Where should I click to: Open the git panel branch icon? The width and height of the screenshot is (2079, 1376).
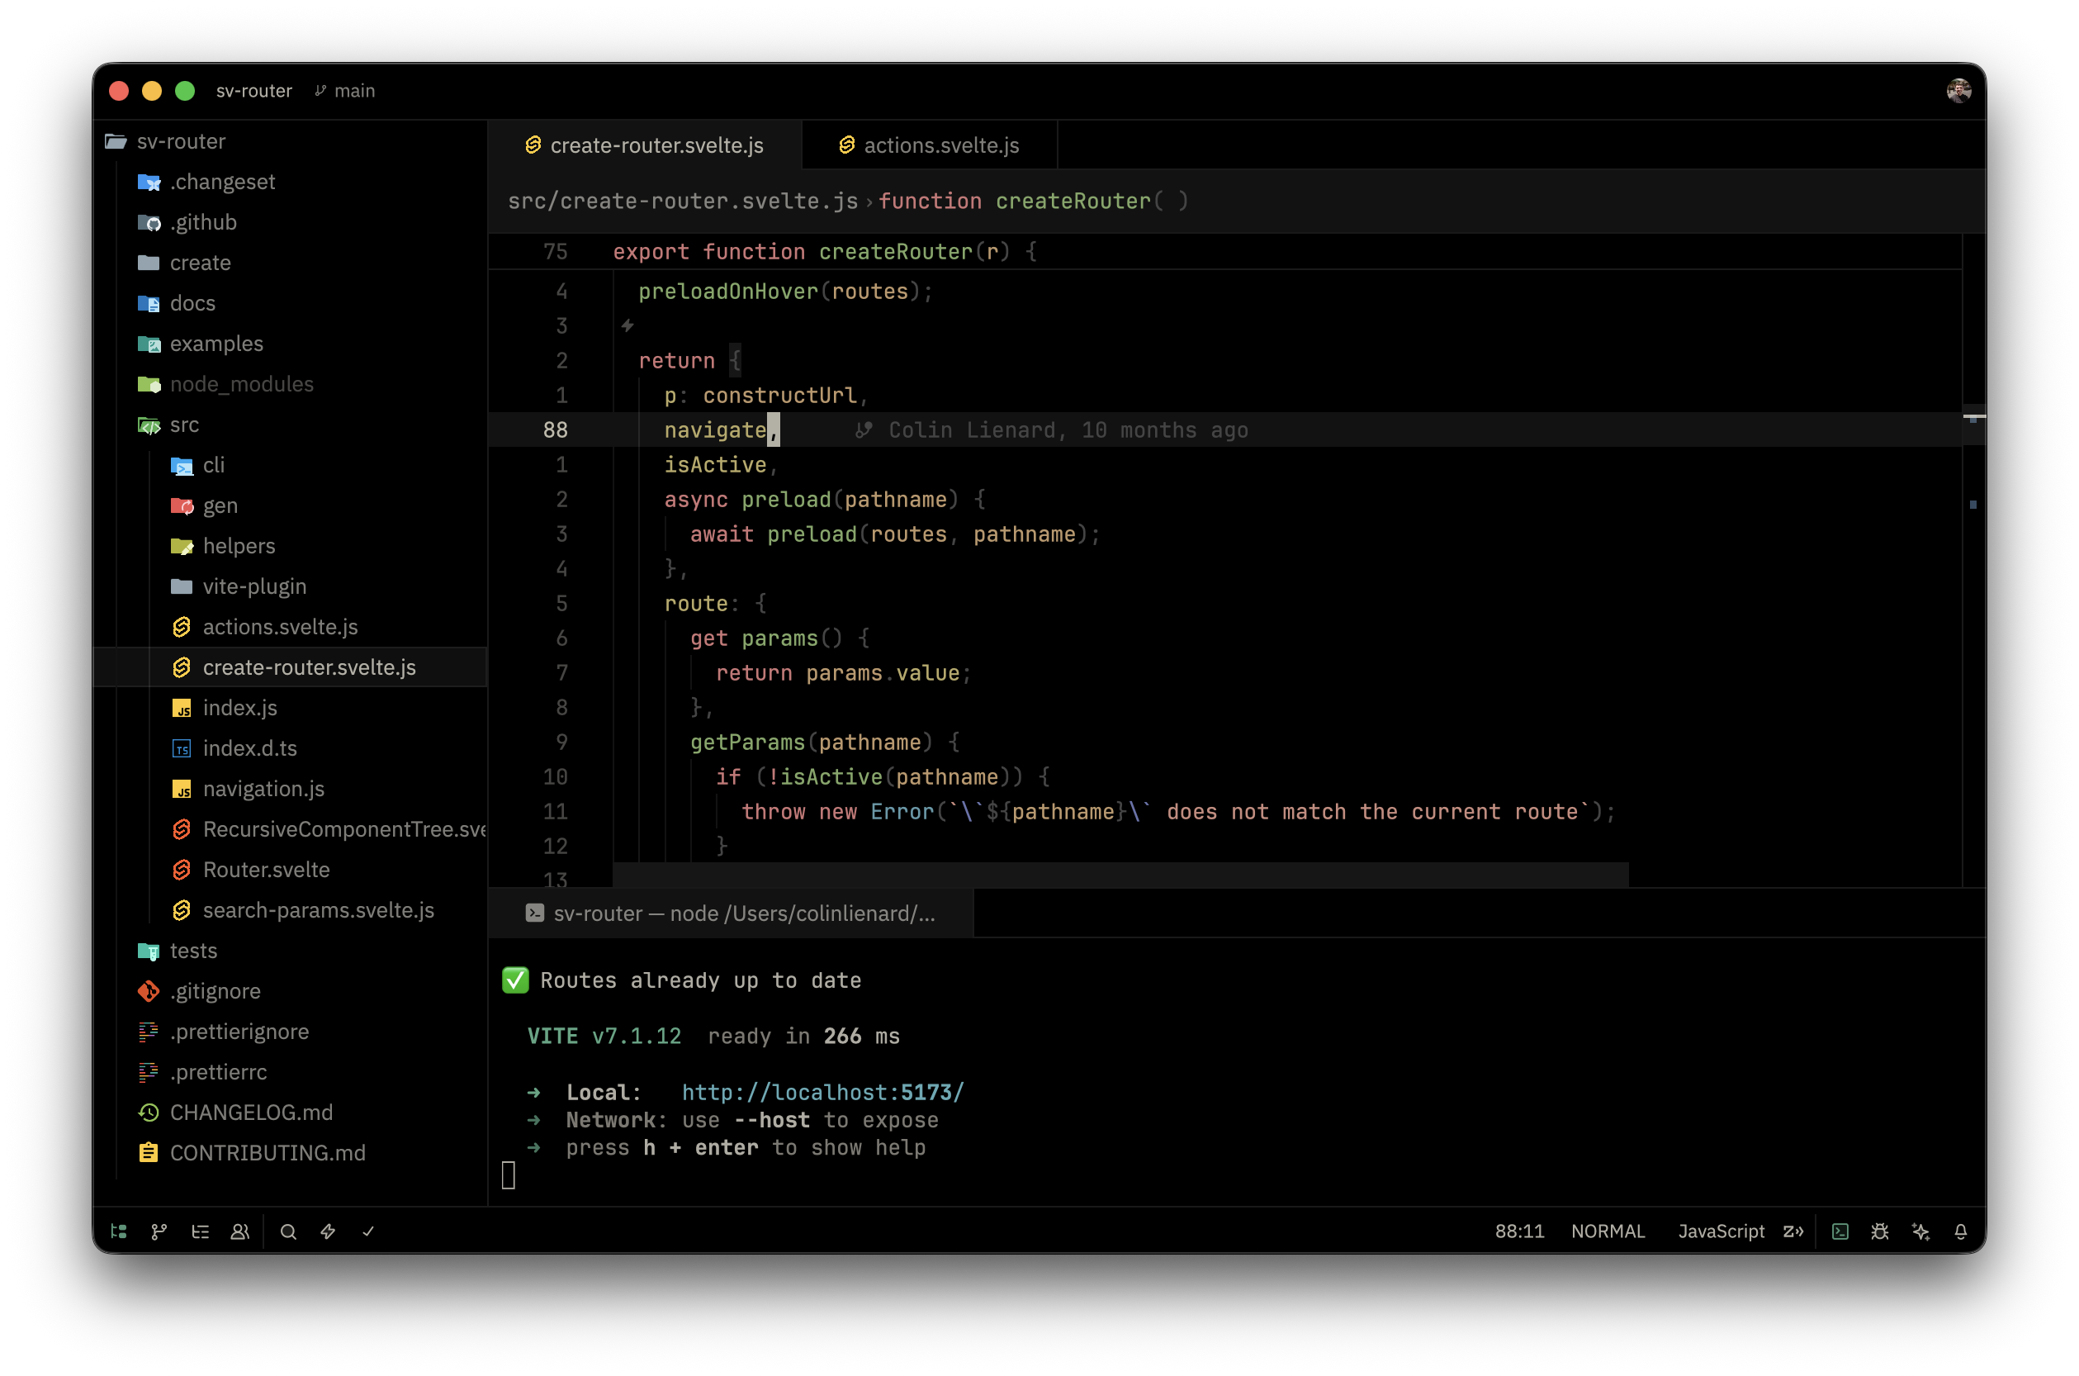tap(159, 1231)
